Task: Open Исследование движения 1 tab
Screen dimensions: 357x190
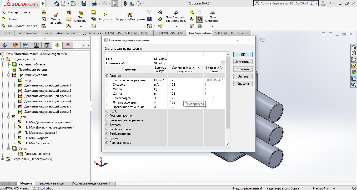Action: point(91,183)
